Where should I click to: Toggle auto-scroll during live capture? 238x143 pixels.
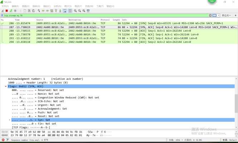[x=65, y=11]
